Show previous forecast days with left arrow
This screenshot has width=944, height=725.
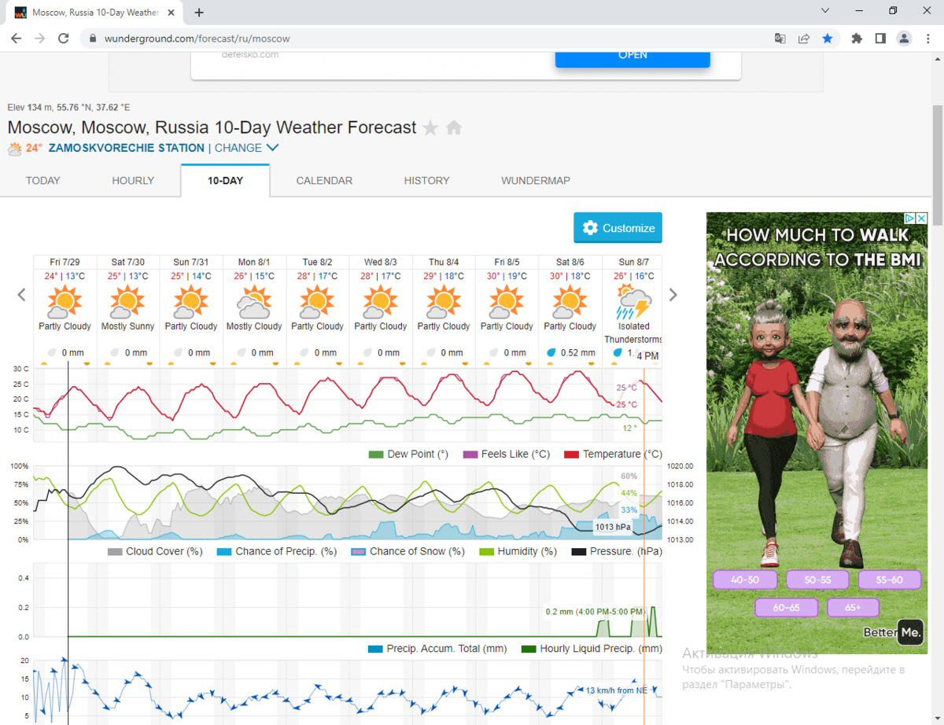click(22, 295)
